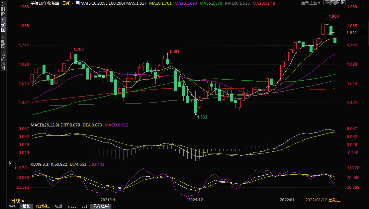
Task: Click the chart playback arrow icon
Action: (338, 3)
